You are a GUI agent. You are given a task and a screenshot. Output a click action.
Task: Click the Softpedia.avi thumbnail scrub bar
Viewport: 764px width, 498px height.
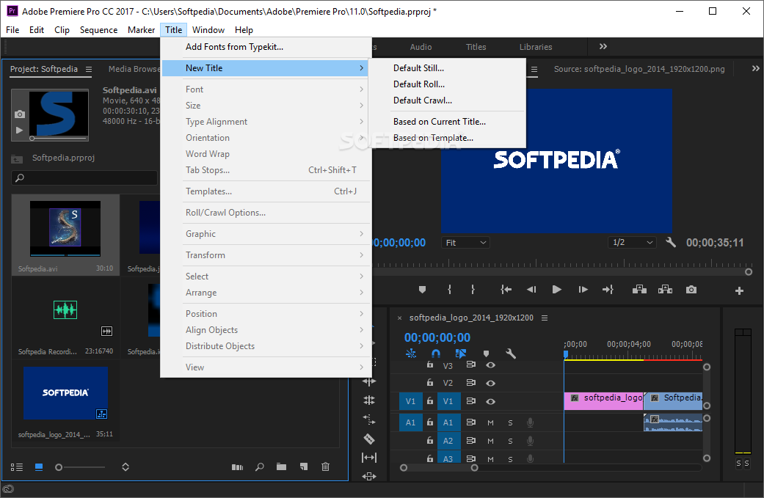(x=59, y=139)
